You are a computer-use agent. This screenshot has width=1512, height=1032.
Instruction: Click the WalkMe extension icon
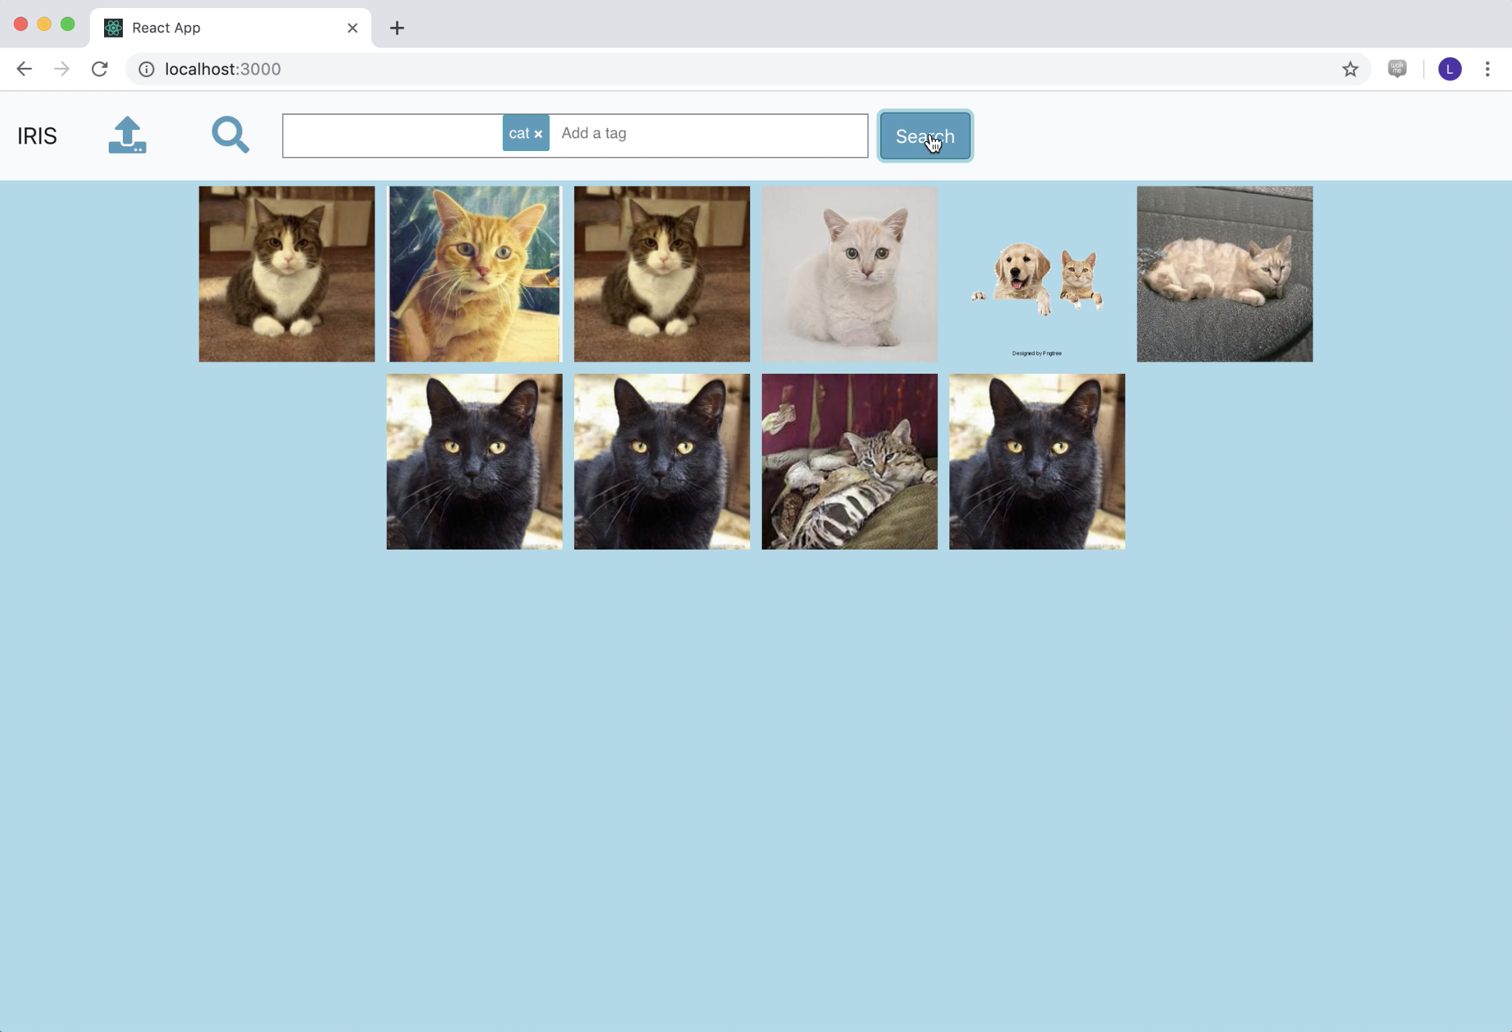[1397, 69]
